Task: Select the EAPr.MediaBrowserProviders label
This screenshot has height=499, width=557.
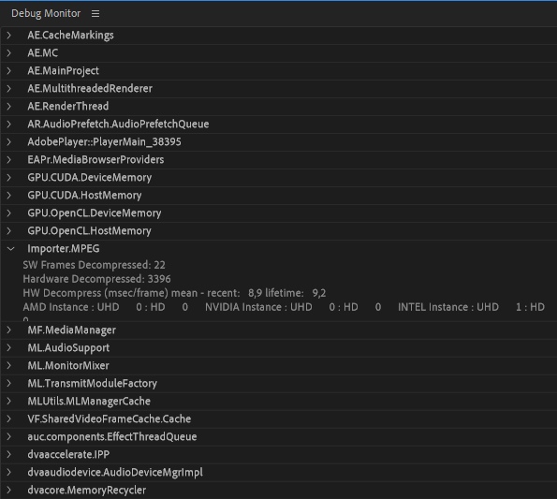Action: coord(95,159)
